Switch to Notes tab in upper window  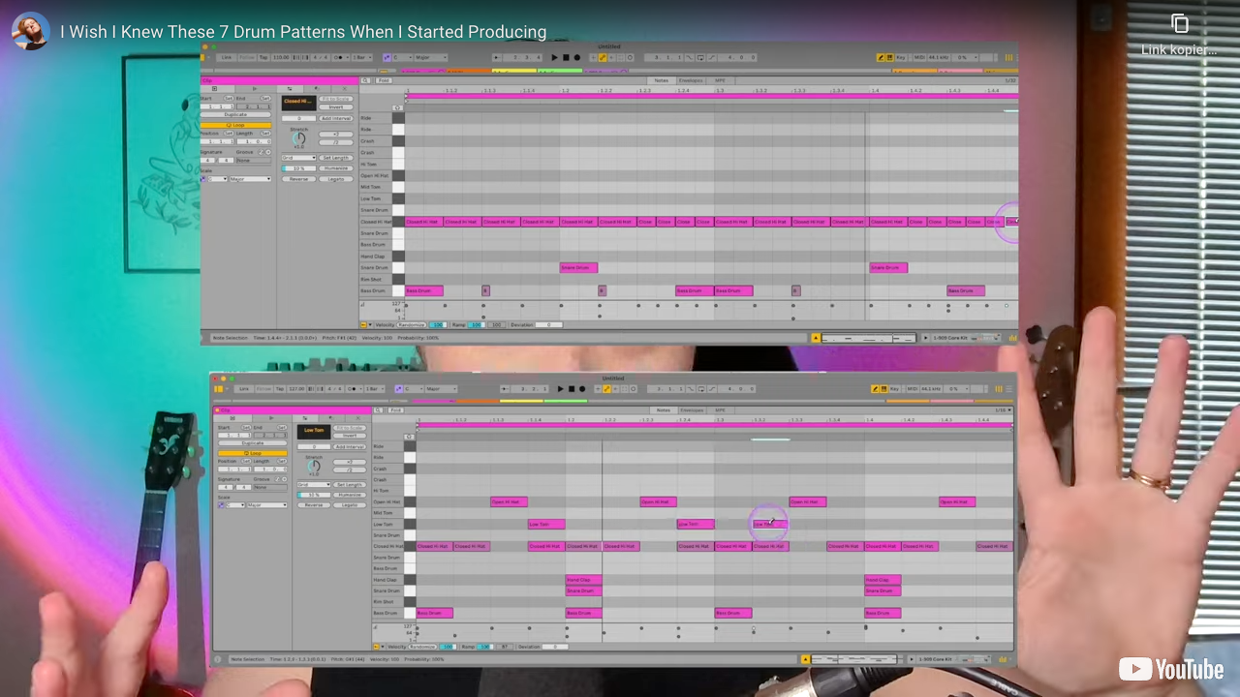point(662,80)
